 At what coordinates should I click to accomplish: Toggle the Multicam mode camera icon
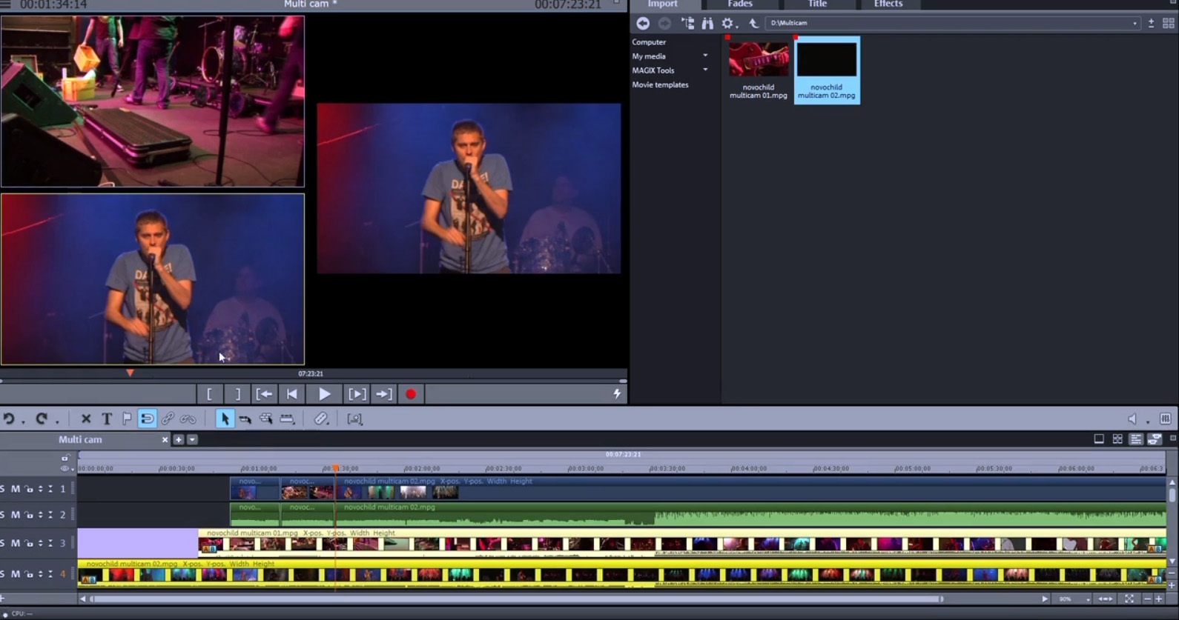click(x=1155, y=440)
